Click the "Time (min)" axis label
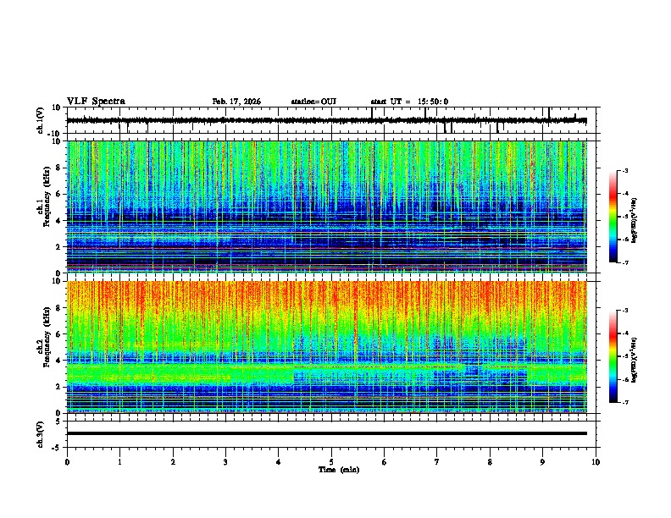This screenshot has width=671, height=518. coord(339,470)
